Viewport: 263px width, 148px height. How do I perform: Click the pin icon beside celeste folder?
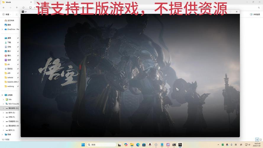click(18, 78)
